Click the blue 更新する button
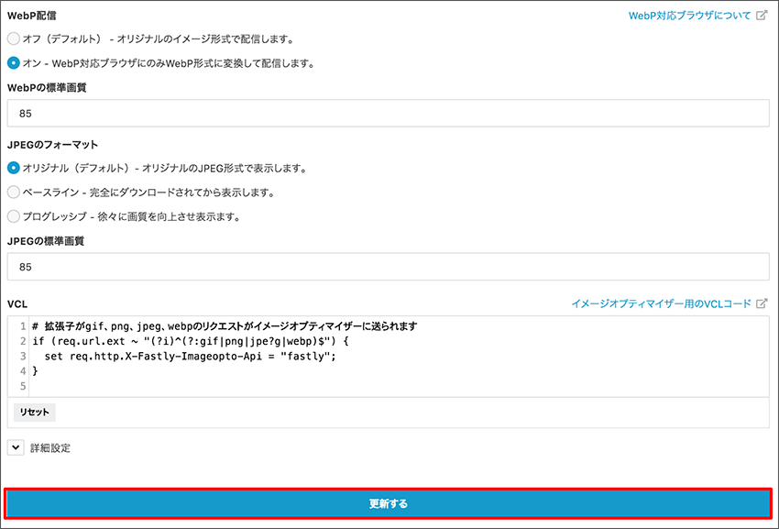 click(388, 503)
